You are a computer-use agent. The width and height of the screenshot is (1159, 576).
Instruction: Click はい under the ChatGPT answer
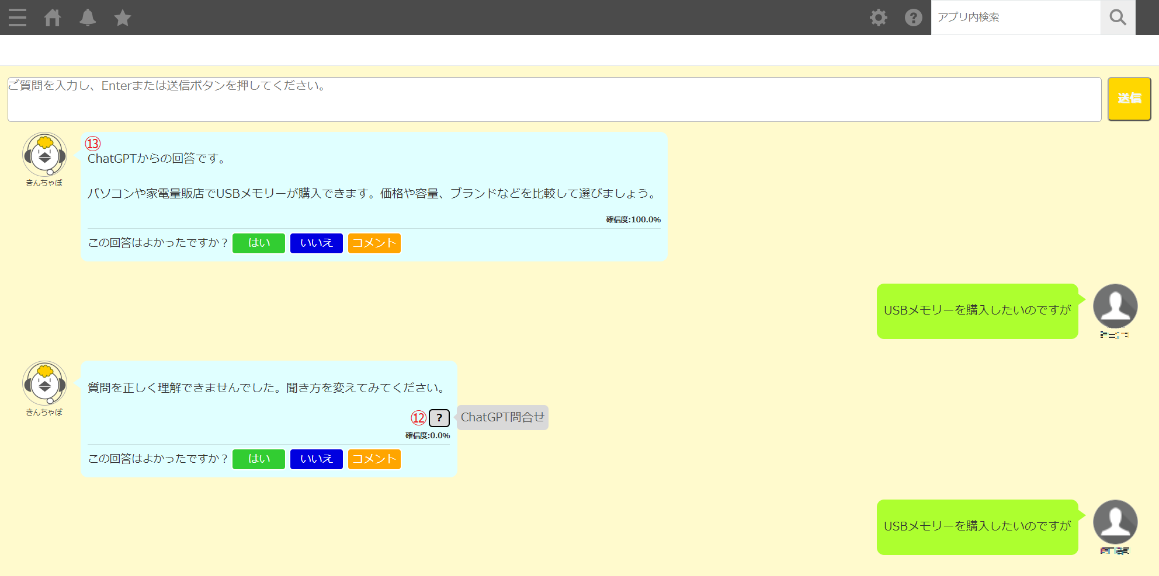point(259,243)
